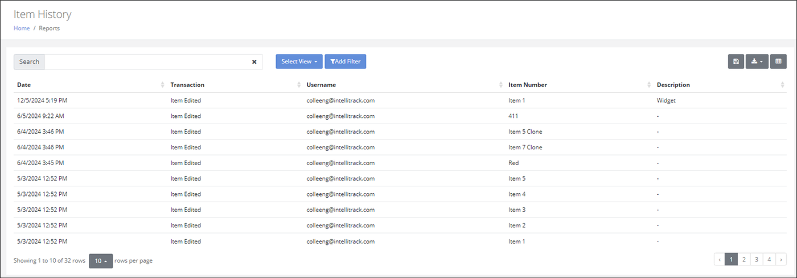Click the Item 3 cell
This screenshot has width=797, height=278.
click(x=517, y=210)
